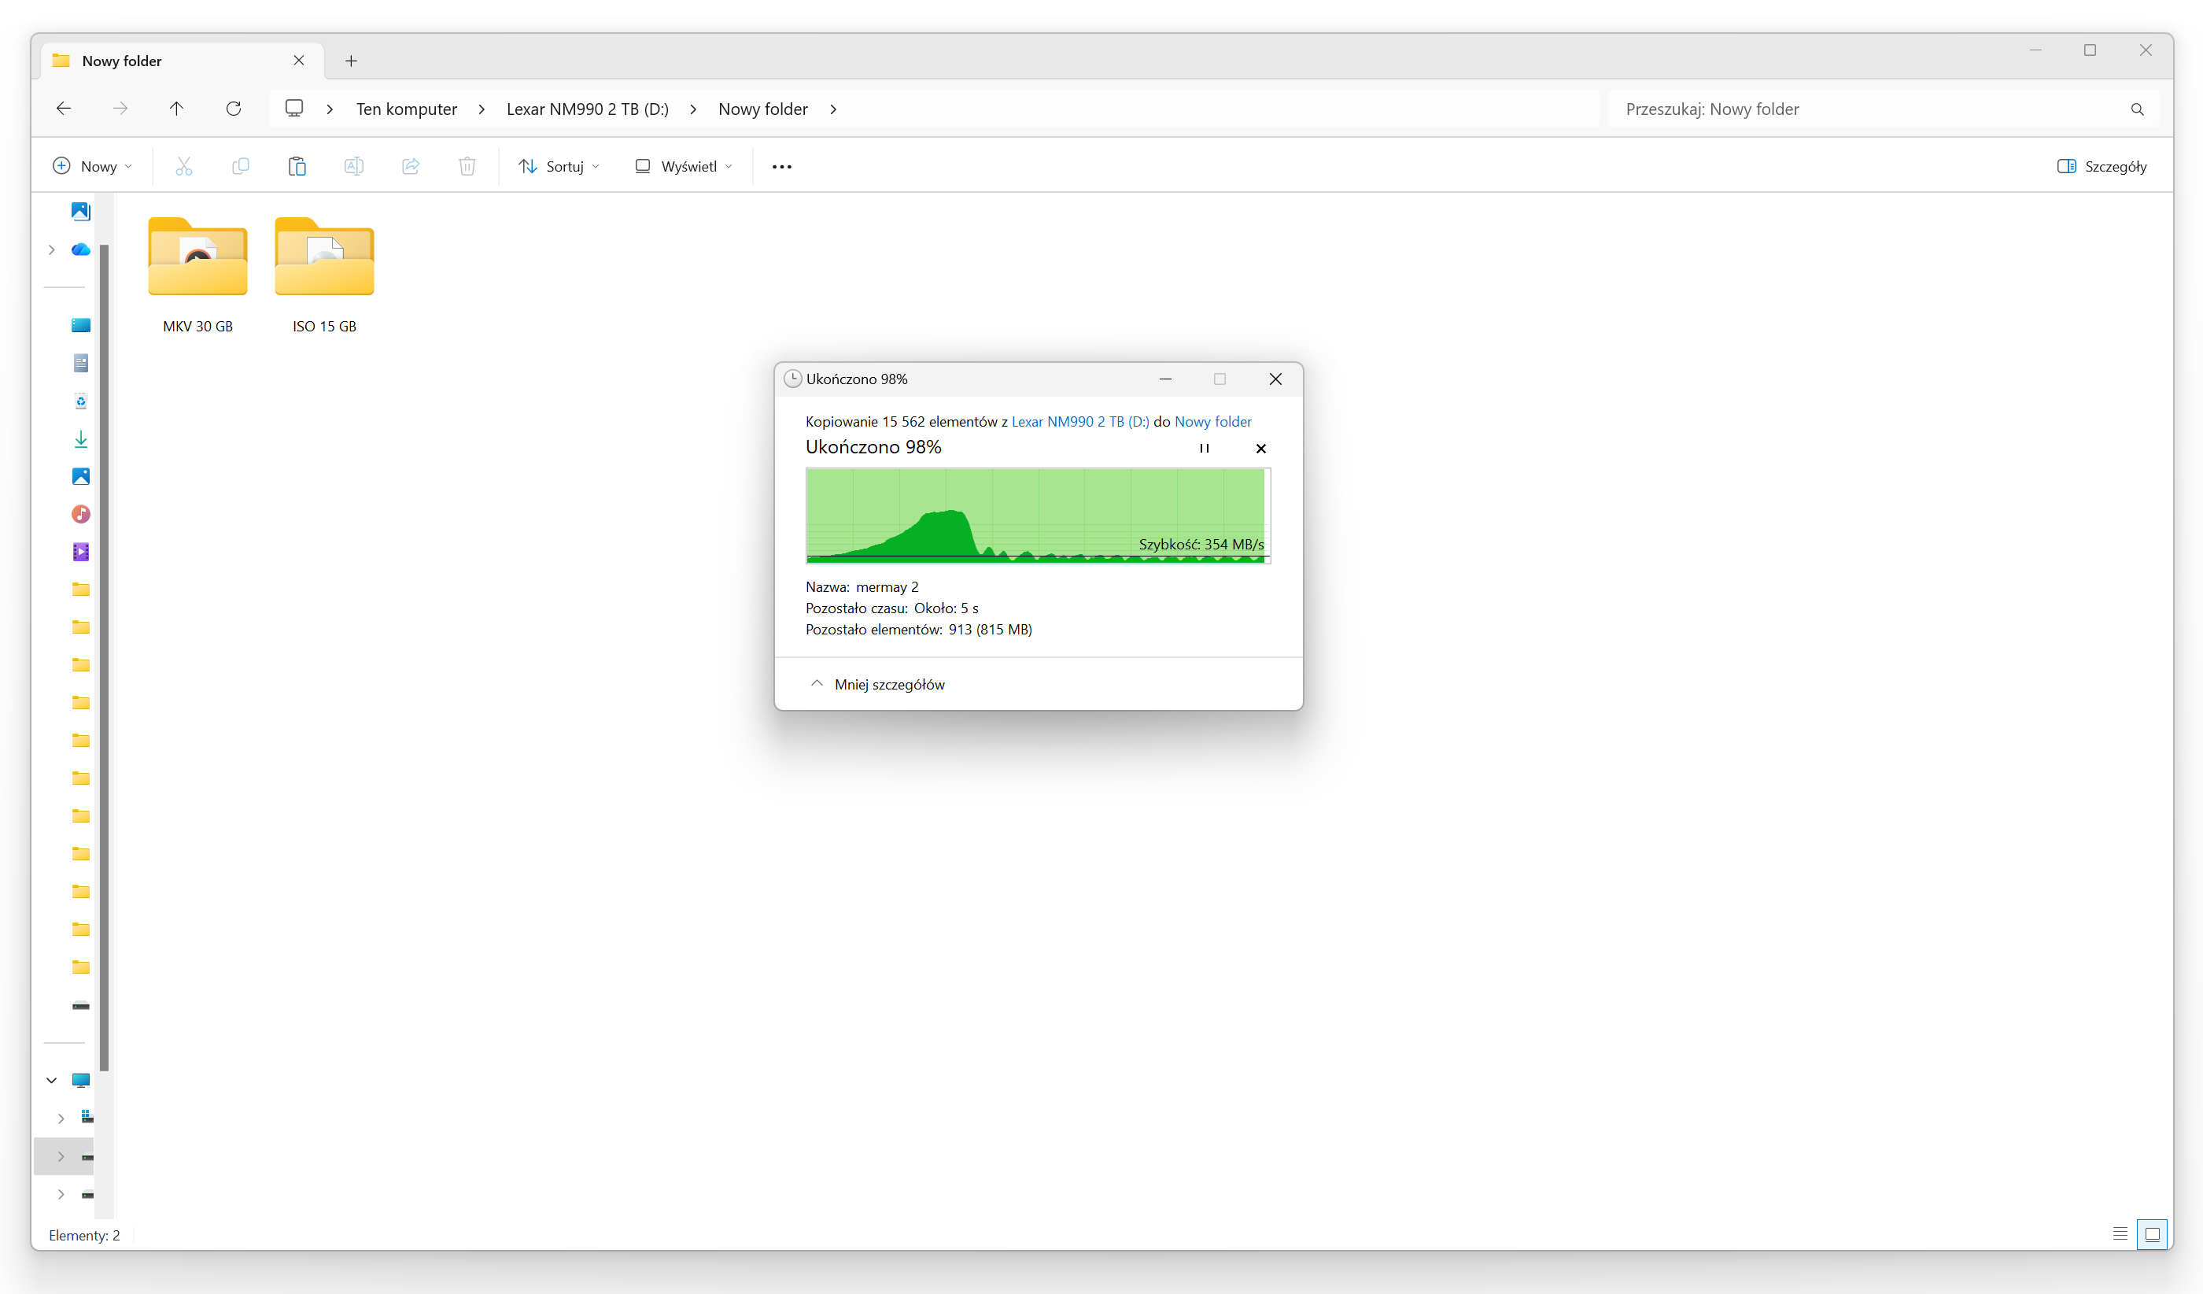Open the Sortuj dropdown

(x=559, y=166)
